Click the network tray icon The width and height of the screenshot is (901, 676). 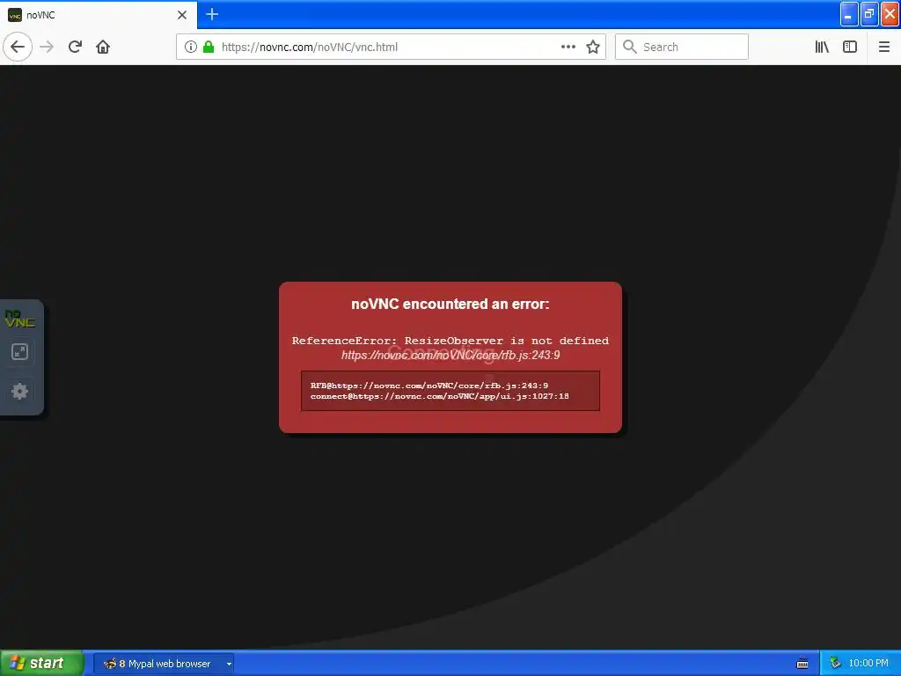pos(835,664)
